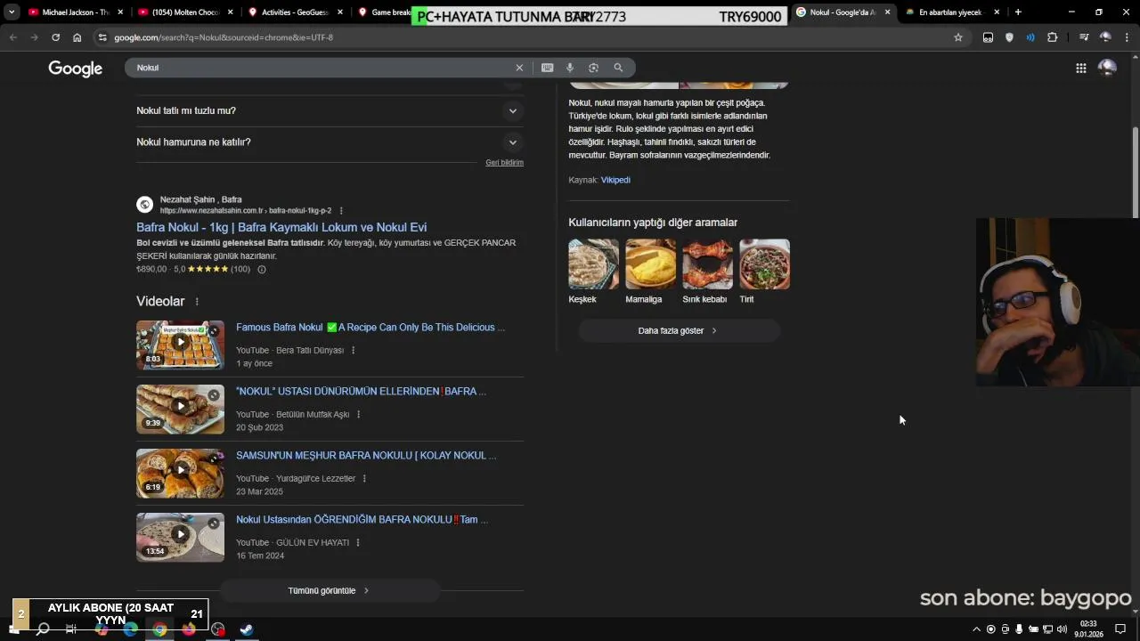
Task: Close the Nokul Google tab
Action: point(887,12)
